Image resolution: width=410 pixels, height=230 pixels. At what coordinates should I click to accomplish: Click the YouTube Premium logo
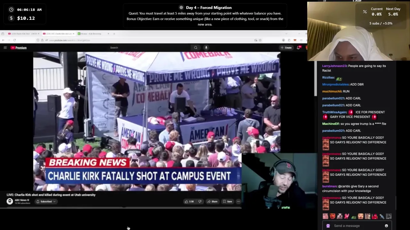pyautogui.click(x=19, y=48)
